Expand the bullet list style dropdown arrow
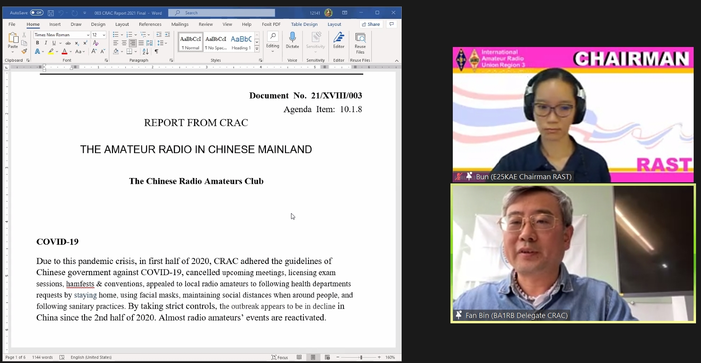Screen dimensions: 701x363 (122, 35)
